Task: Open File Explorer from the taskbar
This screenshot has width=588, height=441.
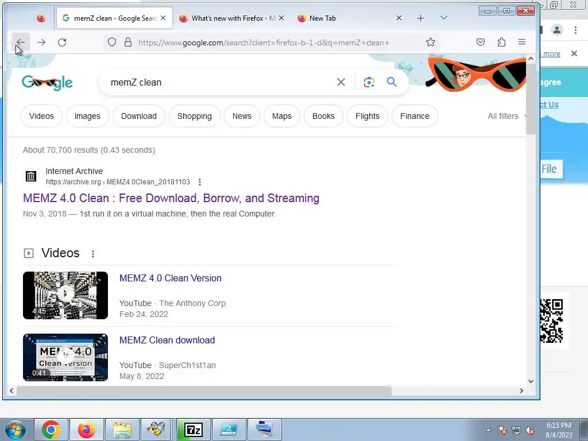Action: [x=122, y=430]
